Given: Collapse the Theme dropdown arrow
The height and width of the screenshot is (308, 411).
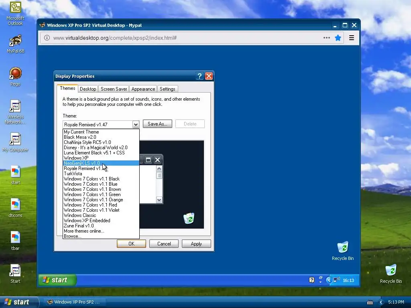Looking at the screenshot, I should [x=136, y=124].
